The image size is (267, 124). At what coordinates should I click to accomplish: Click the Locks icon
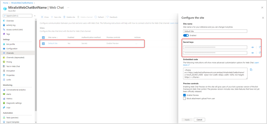(x=4, y=80)
